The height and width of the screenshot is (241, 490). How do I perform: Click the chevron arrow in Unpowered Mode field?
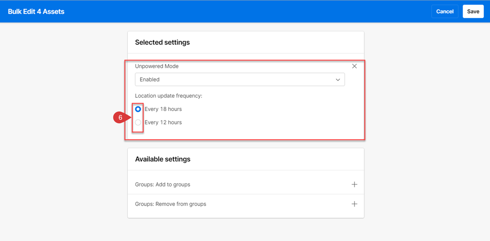(x=337, y=80)
